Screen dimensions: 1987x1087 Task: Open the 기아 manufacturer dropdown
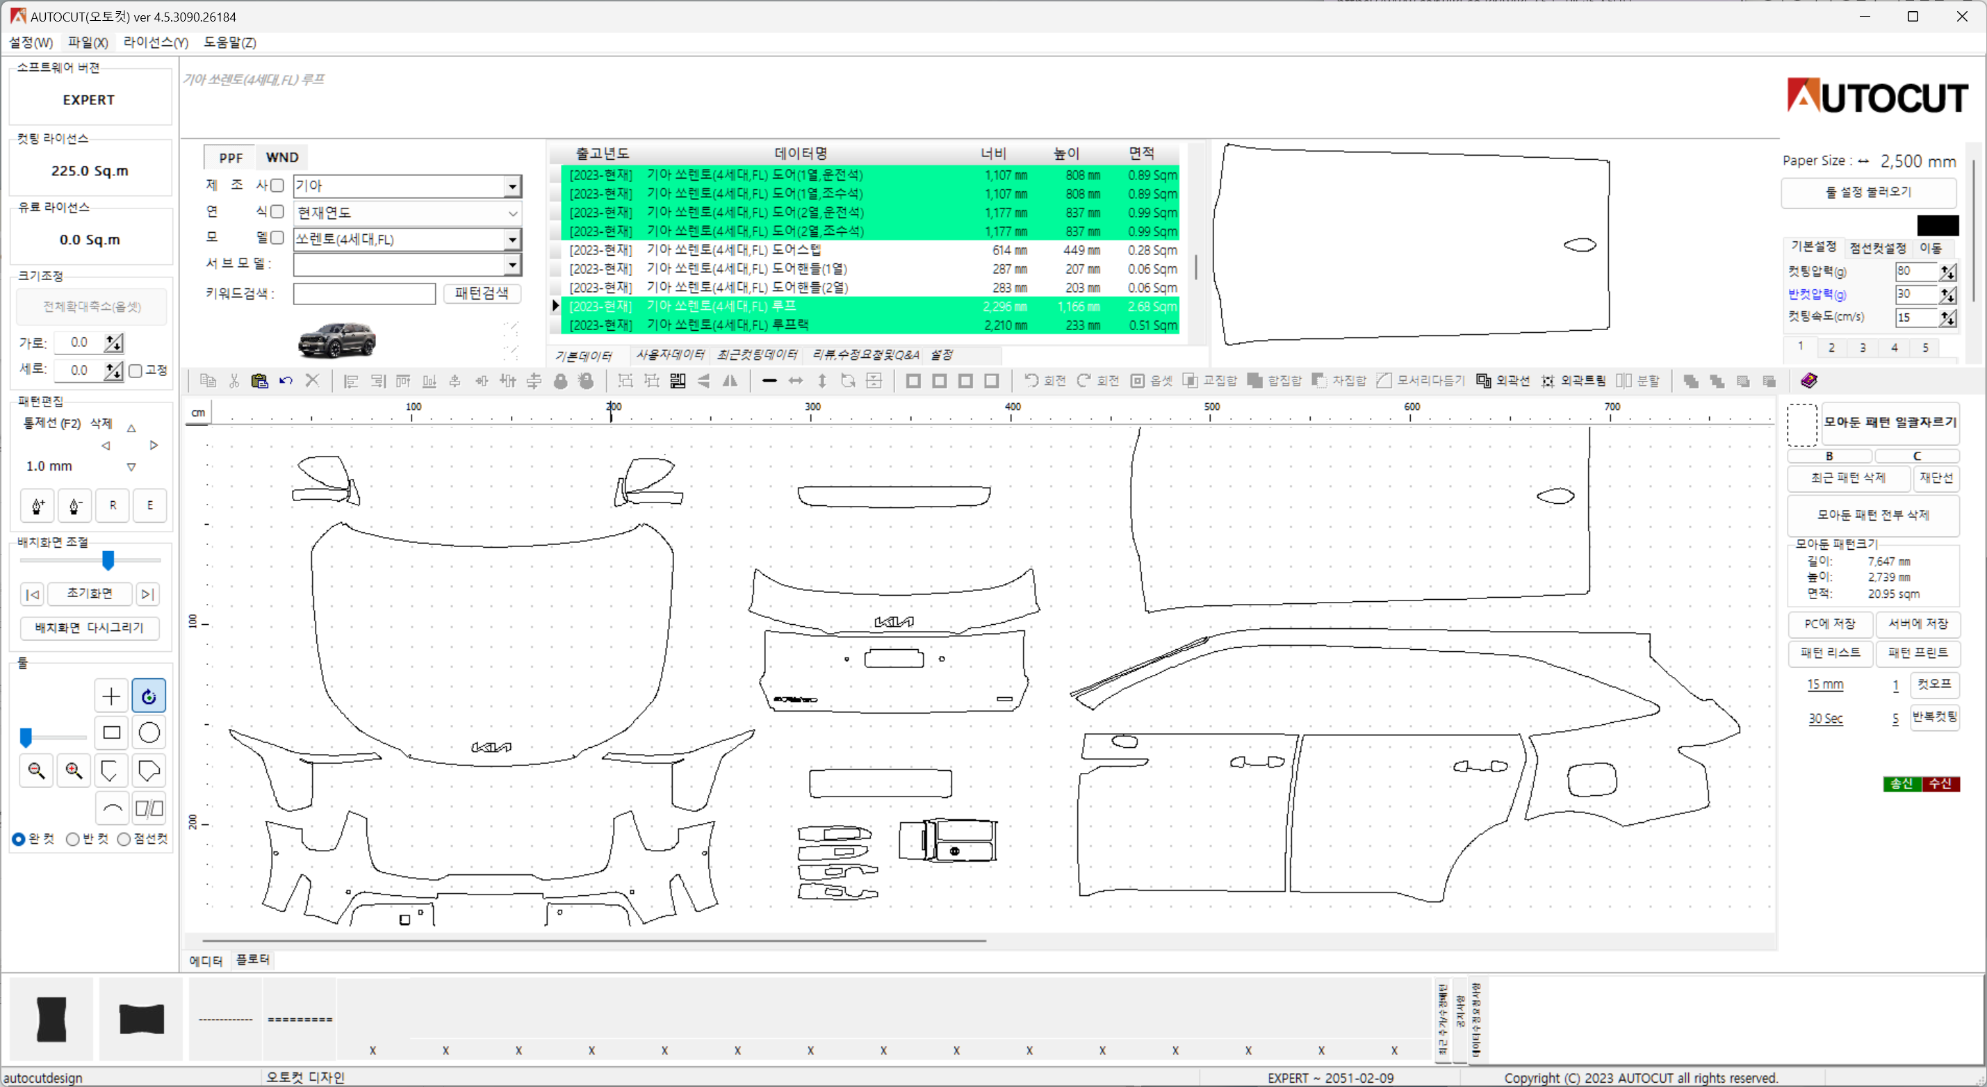click(512, 186)
